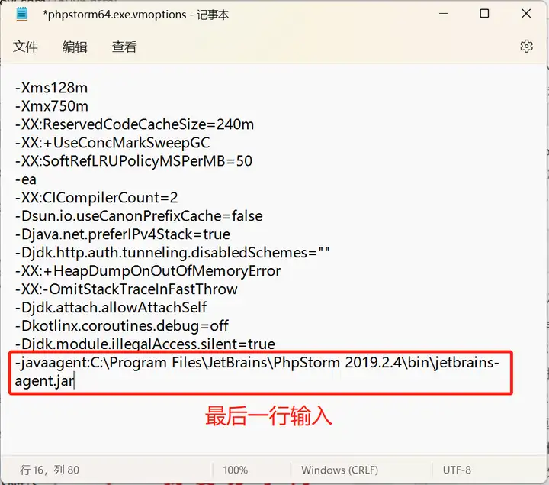Image resolution: width=549 pixels, height=485 pixels.
Task: Click the useCanonPrefixCache=false line
Action: 139,215
